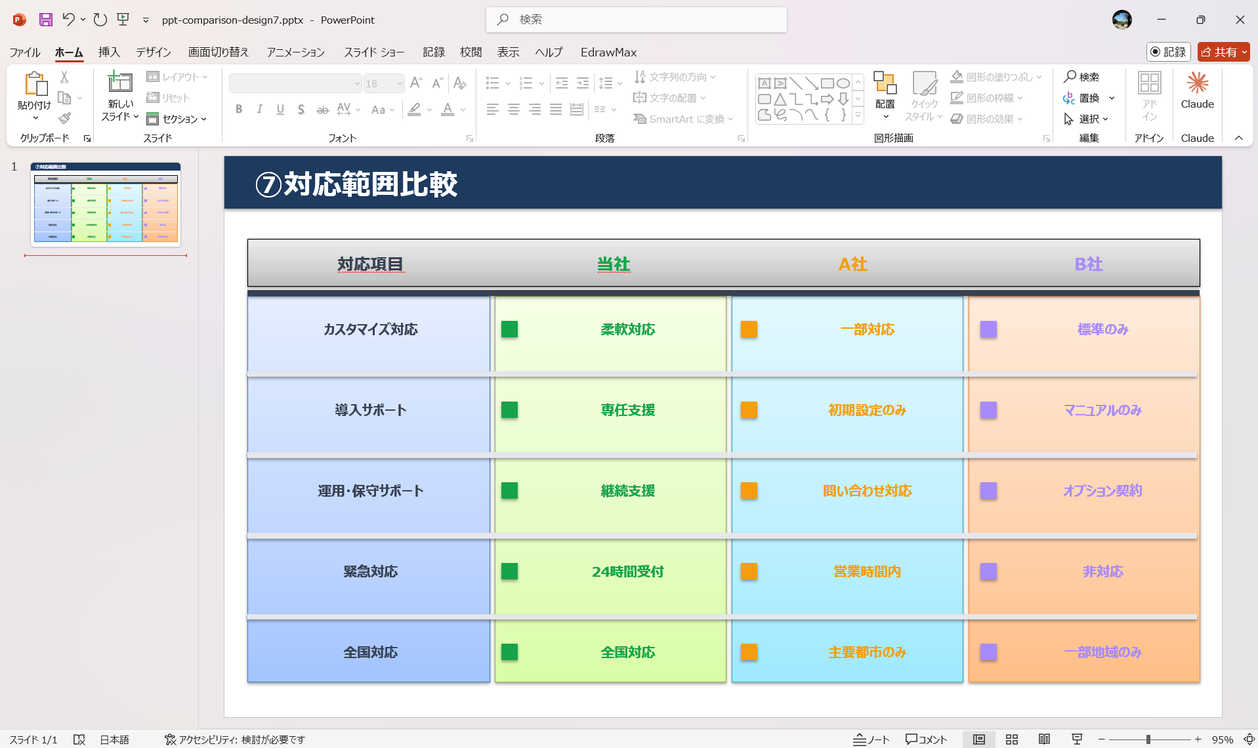The height and width of the screenshot is (748, 1258).
Task: Click the Cut scissors icon
Action: point(64,77)
